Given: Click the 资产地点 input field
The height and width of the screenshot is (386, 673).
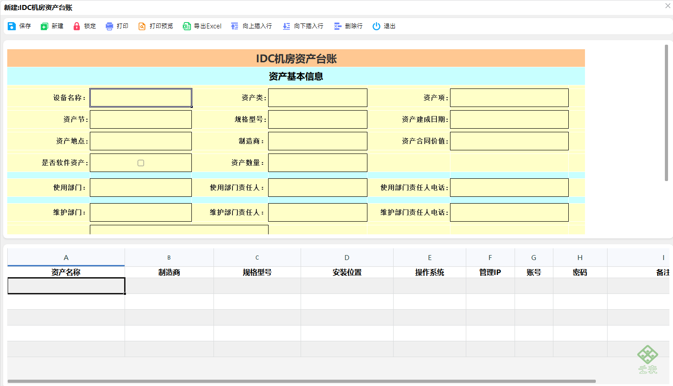Looking at the screenshot, I should click(141, 141).
